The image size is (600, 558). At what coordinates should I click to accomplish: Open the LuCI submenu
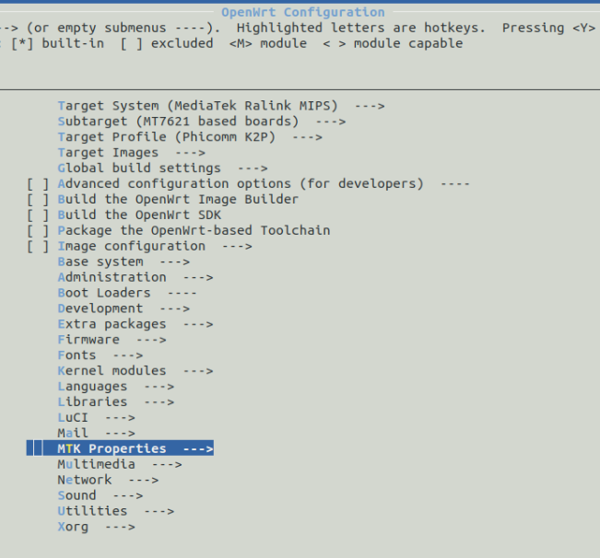pyautogui.click(x=96, y=418)
